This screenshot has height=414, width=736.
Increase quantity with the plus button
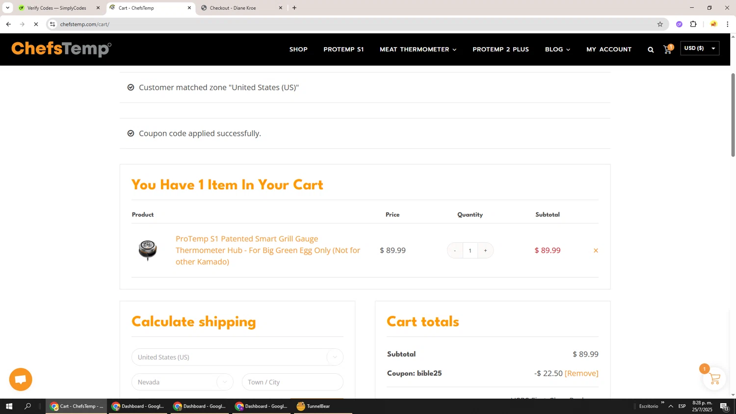[485, 251]
